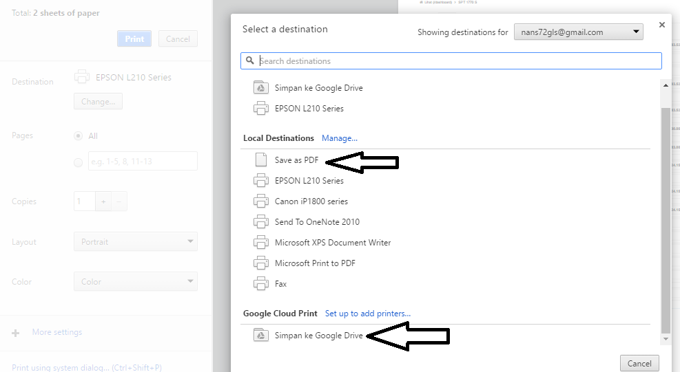
Task: Click the Save as PDF document icon
Action: (260, 160)
